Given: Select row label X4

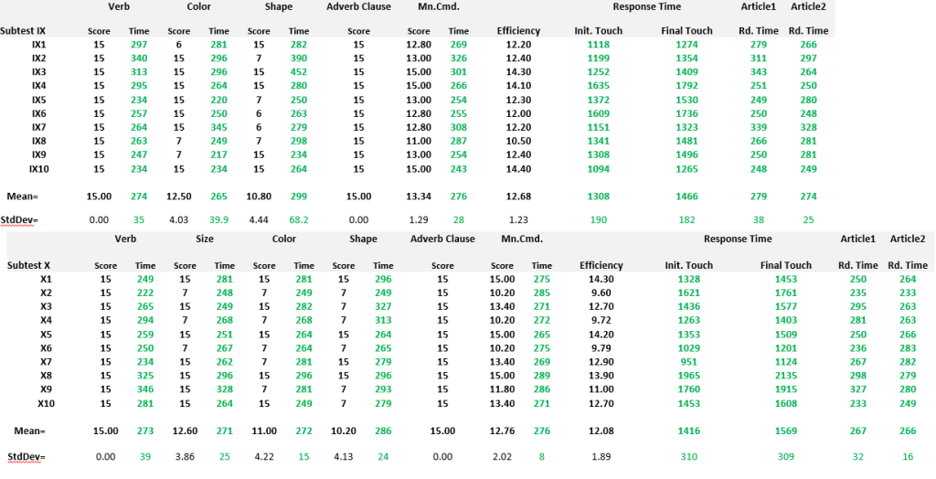Looking at the screenshot, I should pyautogui.click(x=45, y=321).
